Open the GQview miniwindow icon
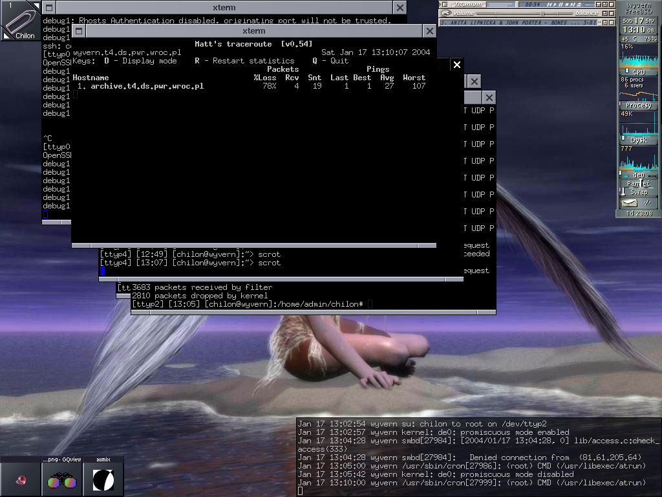Image resolution: width=662 pixels, height=497 pixels. tap(62, 480)
